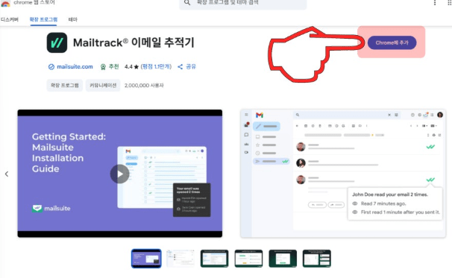Click the 추천 featured badge icon

103,67
